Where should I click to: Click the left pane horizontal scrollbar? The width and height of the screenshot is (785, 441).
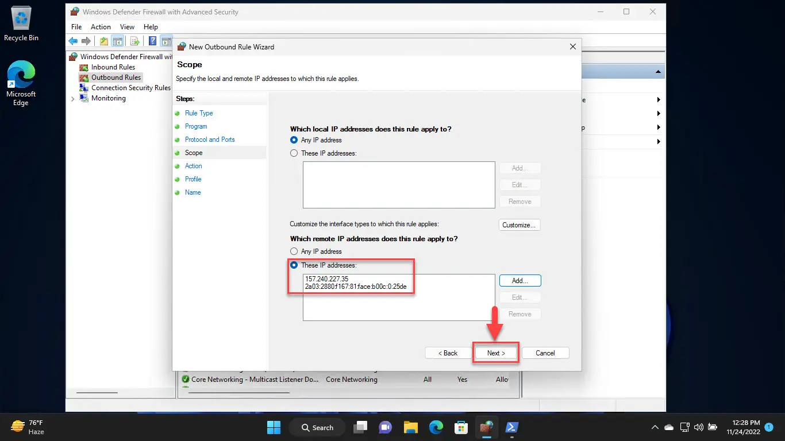pos(97,393)
